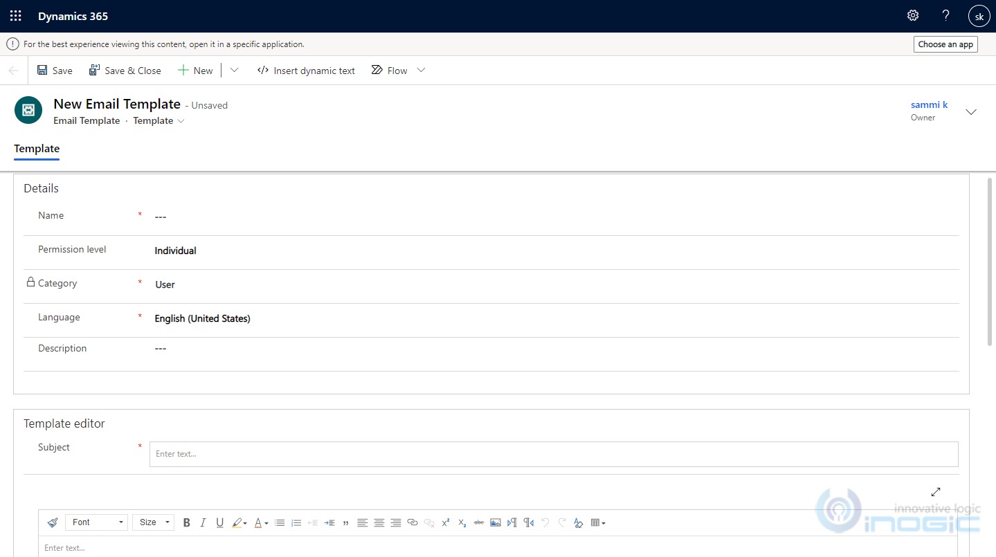Expand the header chevron beside Owner
Image resolution: width=996 pixels, height=557 pixels.
coord(971,112)
